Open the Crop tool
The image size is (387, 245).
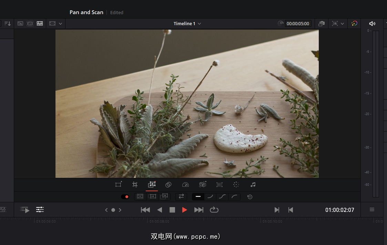click(135, 185)
